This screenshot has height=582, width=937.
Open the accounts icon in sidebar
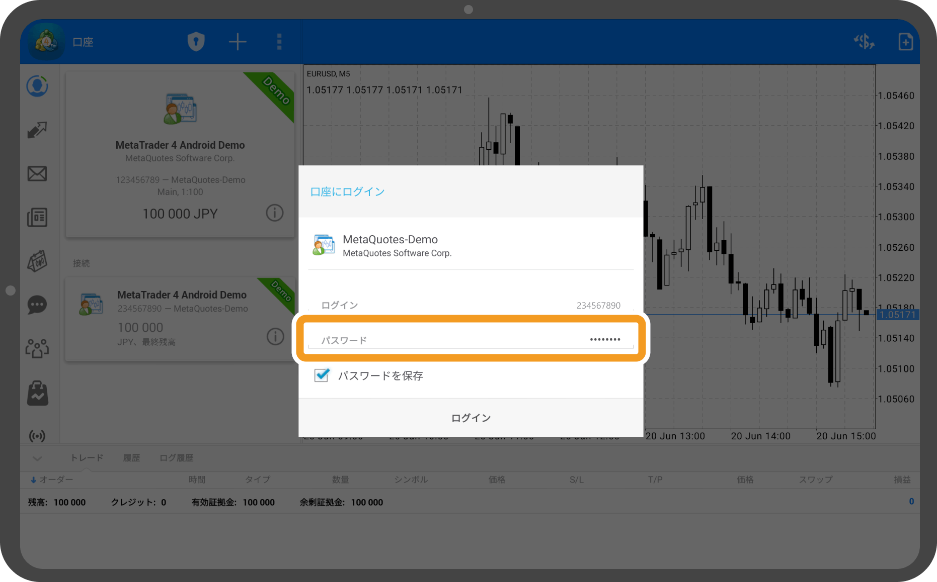(37, 86)
